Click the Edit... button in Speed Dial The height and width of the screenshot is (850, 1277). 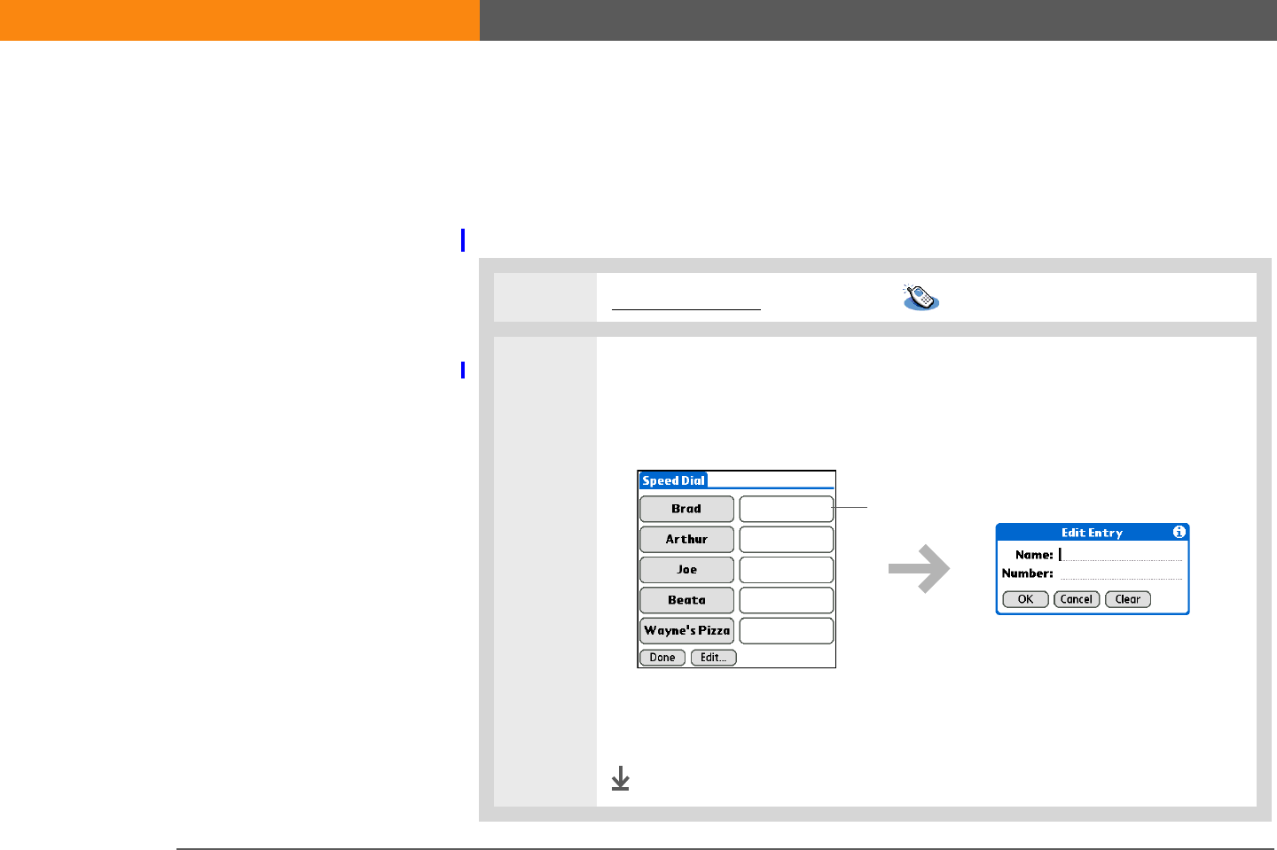tap(713, 658)
